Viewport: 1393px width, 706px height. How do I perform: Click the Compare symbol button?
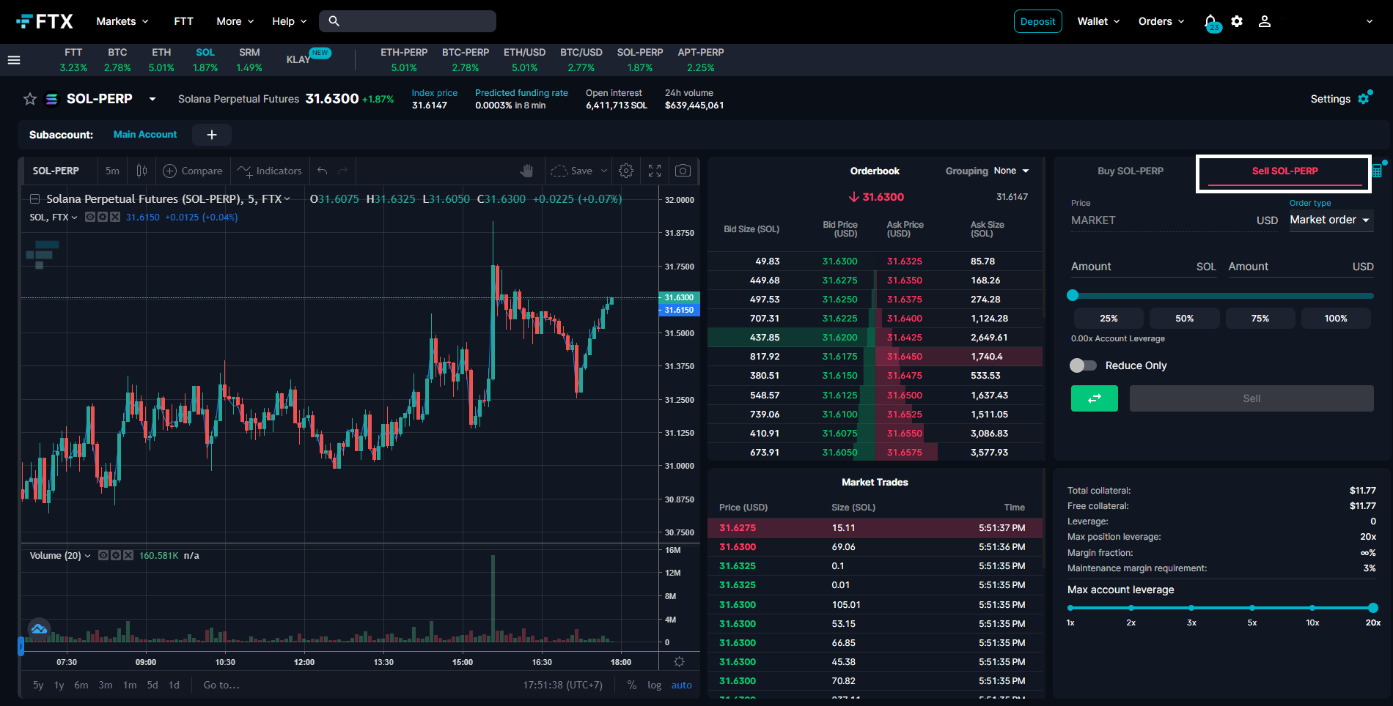tap(192, 171)
